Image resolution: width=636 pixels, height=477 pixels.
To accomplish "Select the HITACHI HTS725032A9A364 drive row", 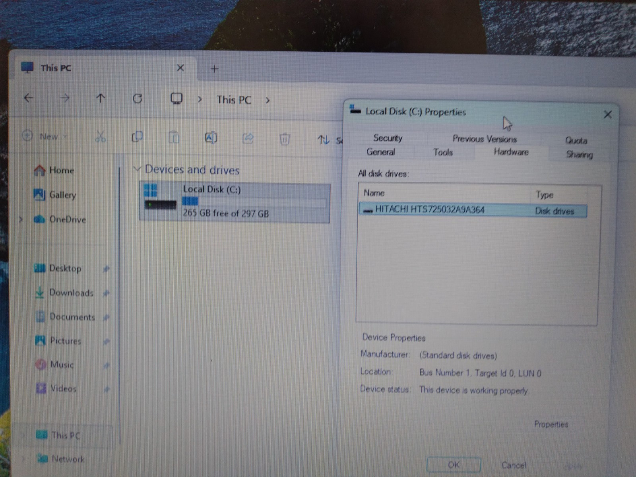I will tap(473, 210).
